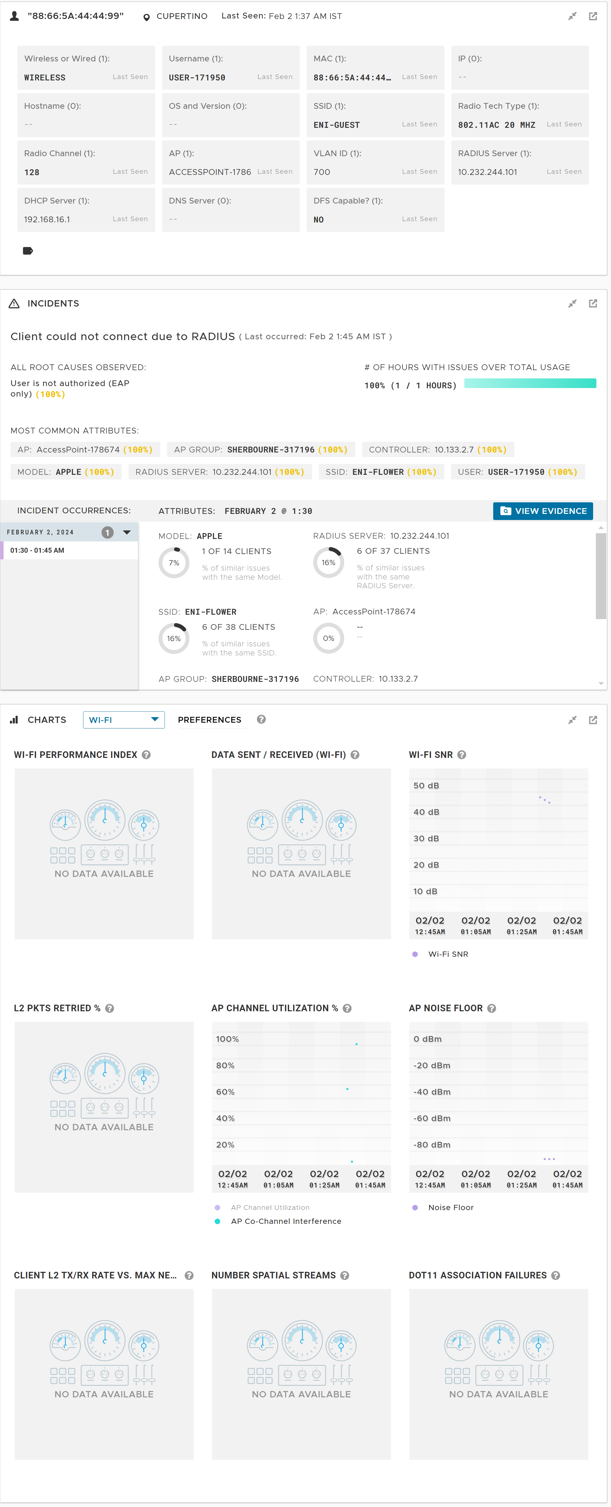This screenshot has width=611, height=1507.
Task: Open client details panel in new window
Action: pyautogui.click(x=593, y=16)
